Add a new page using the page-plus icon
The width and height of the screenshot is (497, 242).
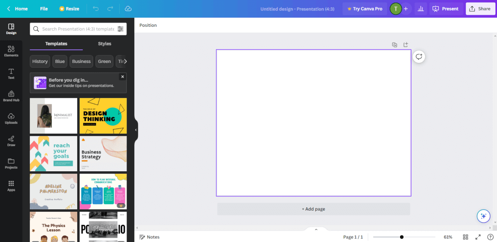click(x=406, y=45)
